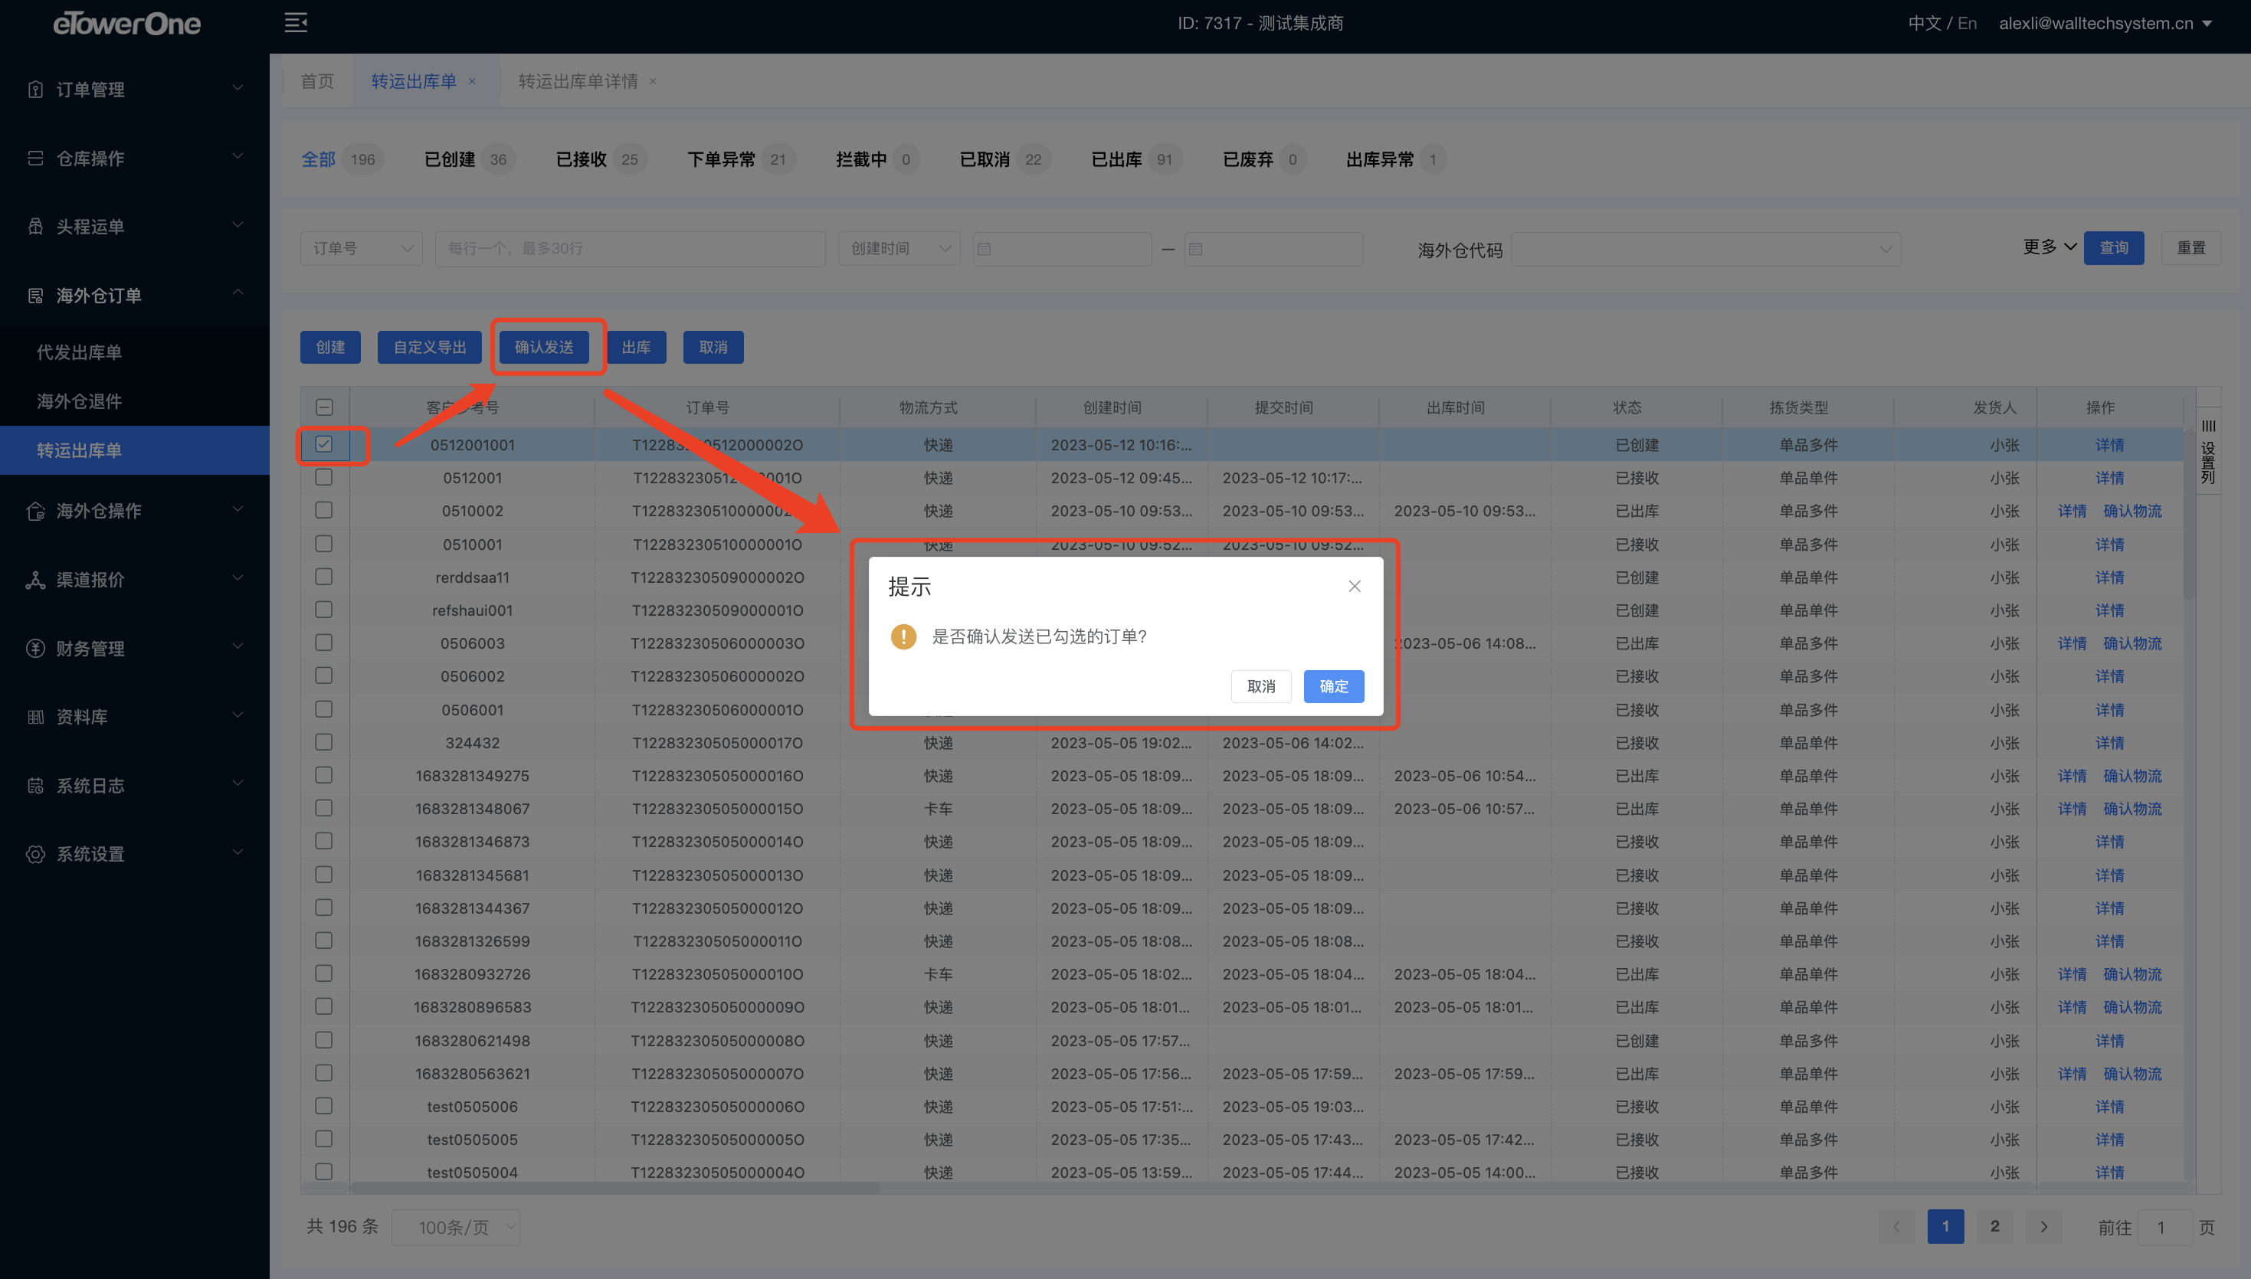Click the 出库 toolbar button
This screenshot has height=1279, width=2251.
pos(636,347)
